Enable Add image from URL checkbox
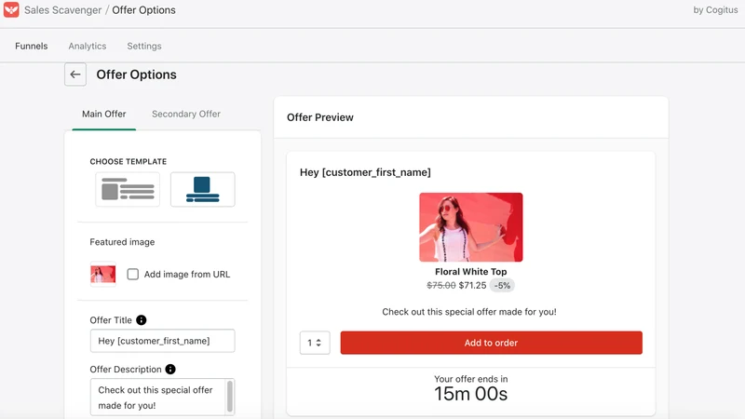The height and width of the screenshot is (419, 745). tap(133, 274)
